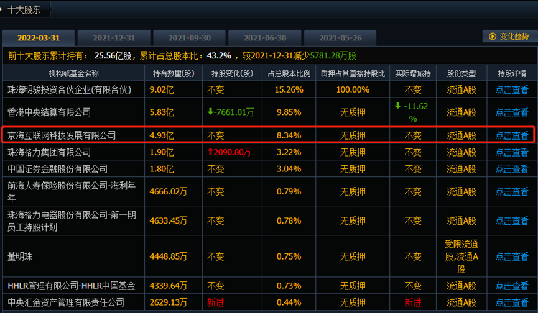Click the 股份类型 column header

pyautogui.click(x=461, y=73)
